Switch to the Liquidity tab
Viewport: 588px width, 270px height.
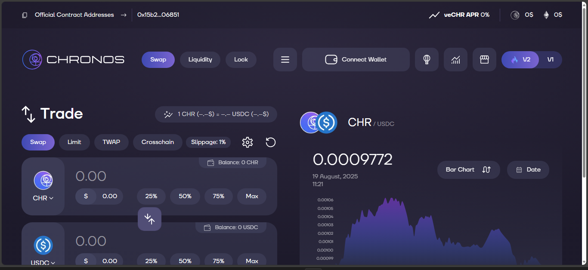(200, 60)
